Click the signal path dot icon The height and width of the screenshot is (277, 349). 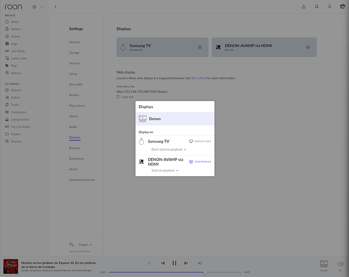coord(149,263)
